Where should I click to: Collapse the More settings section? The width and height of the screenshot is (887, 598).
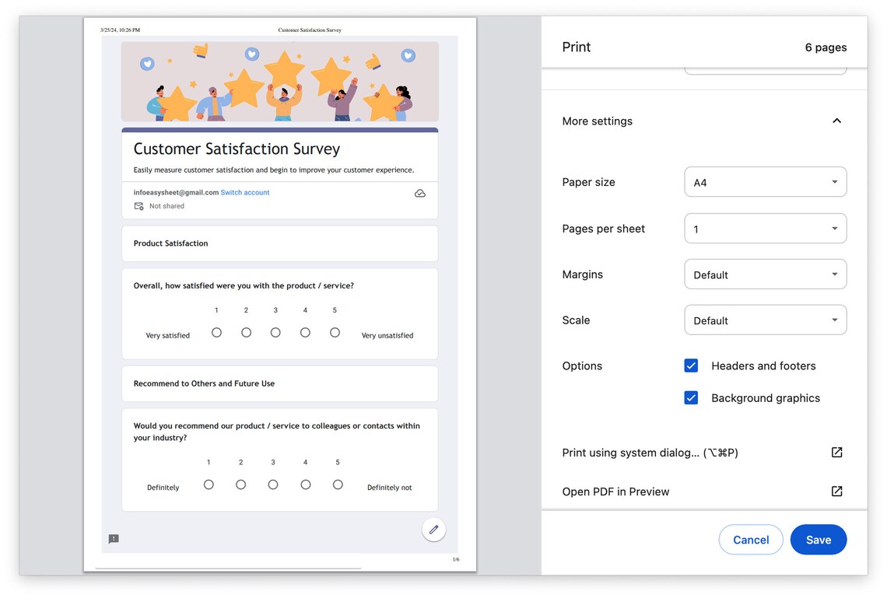click(x=836, y=121)
